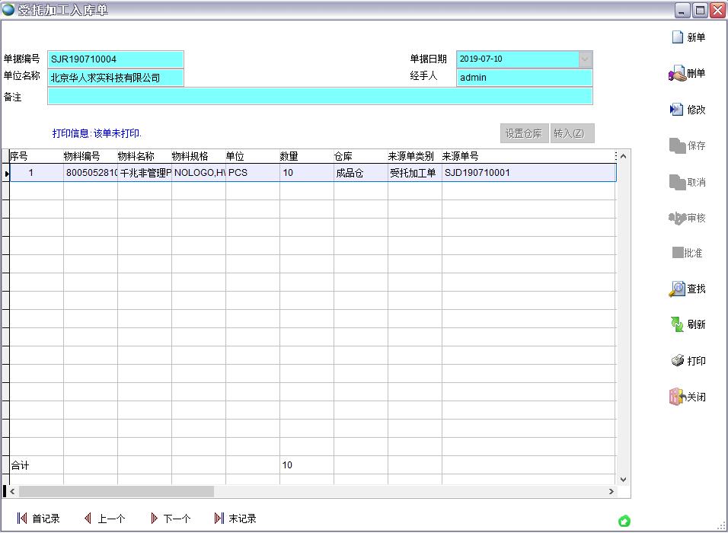728x533 pixels.
Task: Click the 单据编号 field
Action: pos(116,59)
